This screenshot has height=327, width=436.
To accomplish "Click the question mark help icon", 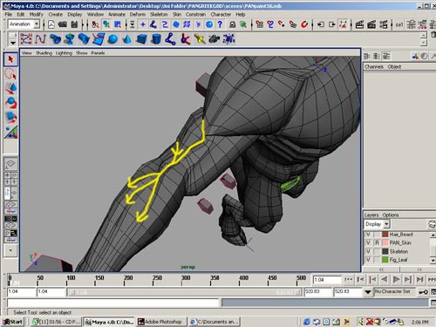I will 220,24.
